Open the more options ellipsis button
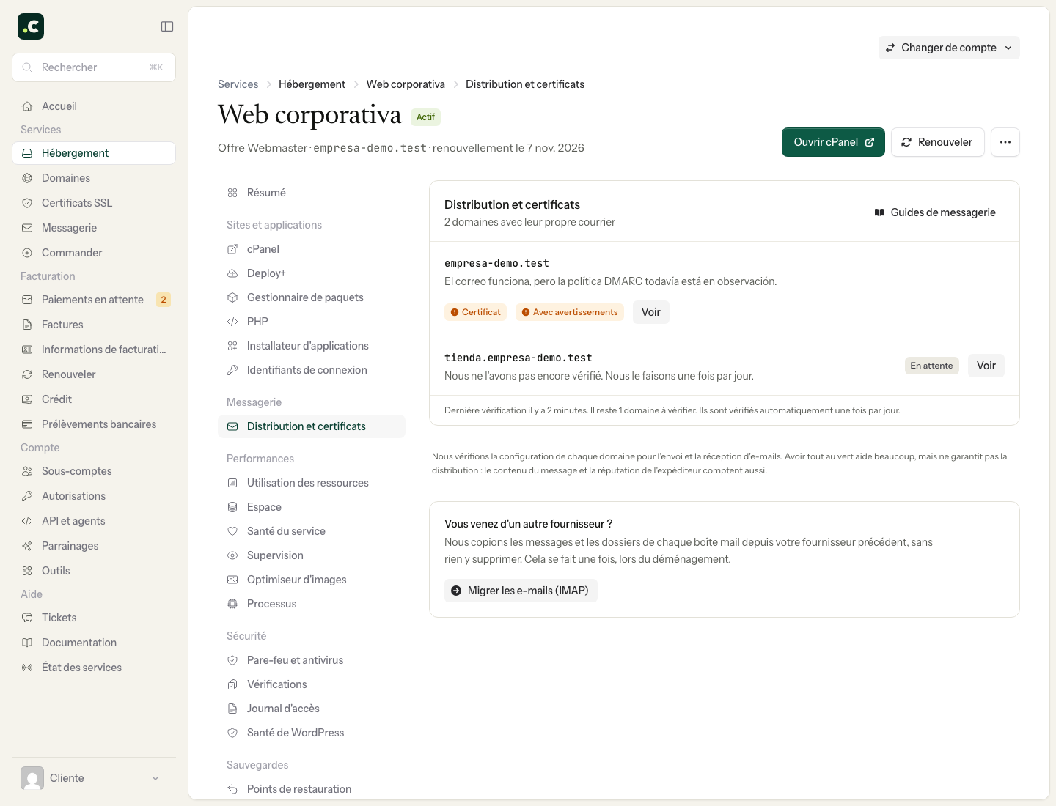This screenshot has width=1056, height=806. (1005, 142)
